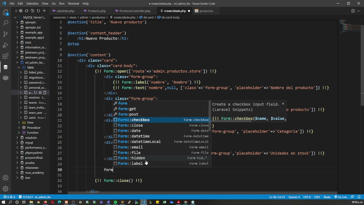Open the Search view in activity bar
This screenshot has height=205, width=364.
pos(5,23)
